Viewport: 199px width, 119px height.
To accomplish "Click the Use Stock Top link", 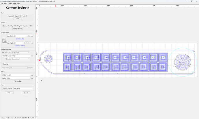I will pos(20,39).
